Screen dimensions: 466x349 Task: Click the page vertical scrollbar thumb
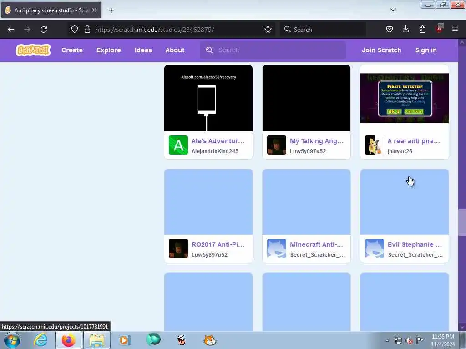coord(462,223)
